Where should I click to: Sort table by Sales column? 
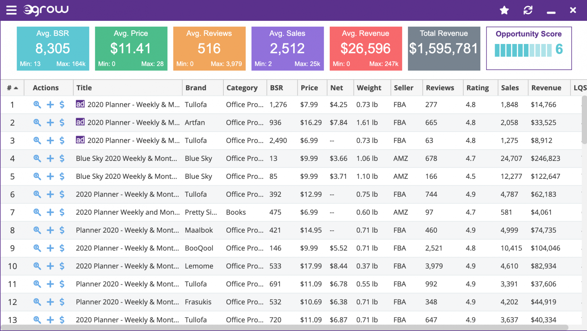(513, 88)
